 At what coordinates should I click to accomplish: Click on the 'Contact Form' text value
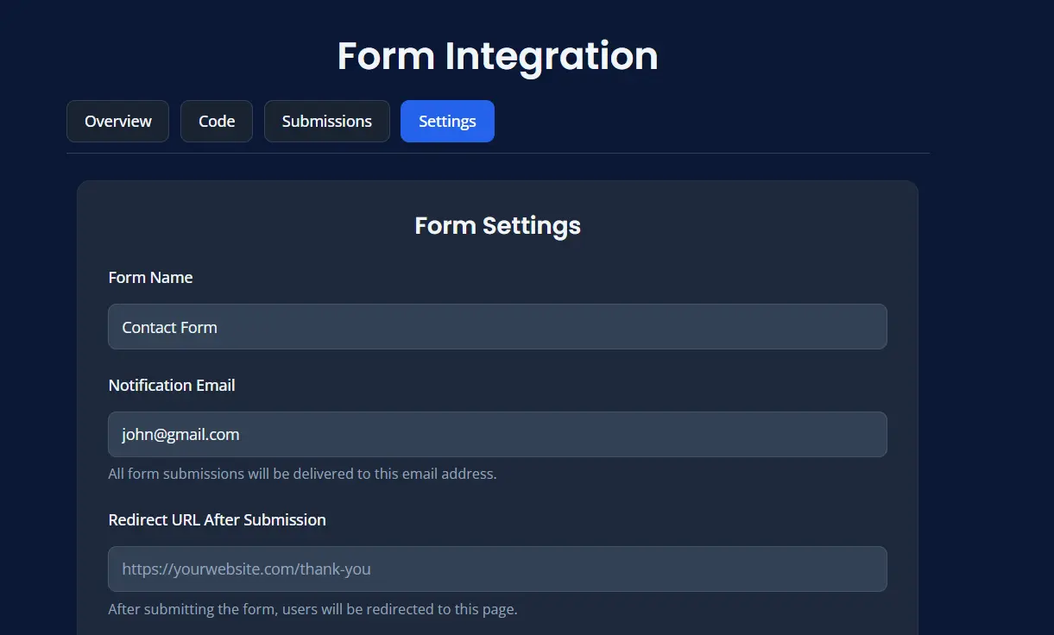click(170, 328)
